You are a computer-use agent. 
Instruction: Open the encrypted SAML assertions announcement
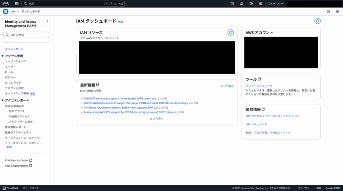pos(120,99)
